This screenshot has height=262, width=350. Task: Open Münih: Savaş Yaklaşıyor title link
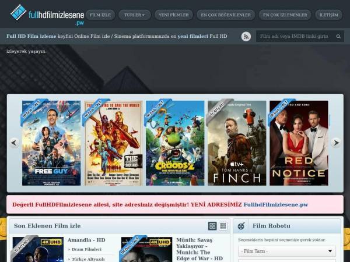tap(199, 249)
